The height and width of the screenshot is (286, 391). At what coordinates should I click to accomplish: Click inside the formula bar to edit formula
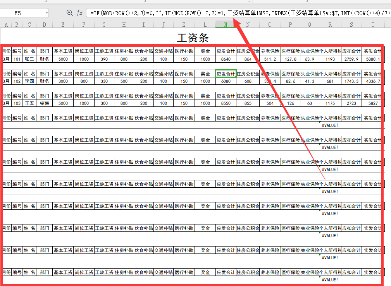pos(194,13)
